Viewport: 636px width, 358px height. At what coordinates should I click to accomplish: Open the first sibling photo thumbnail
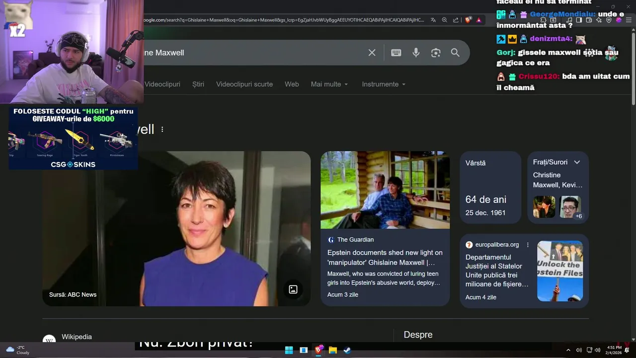point(544,207)
